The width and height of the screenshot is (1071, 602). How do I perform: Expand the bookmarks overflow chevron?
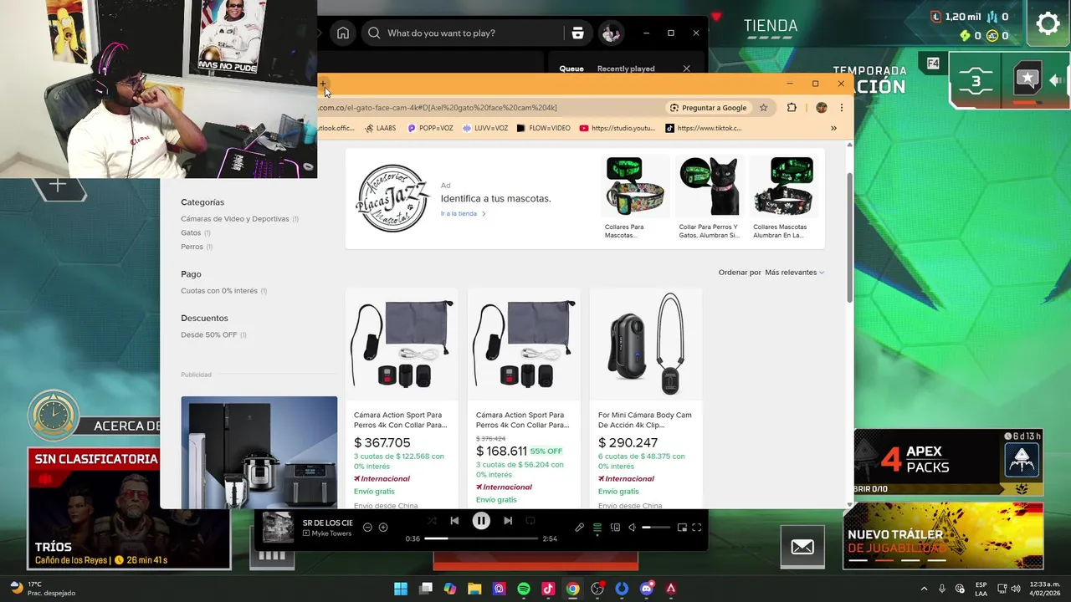coord(833,129)
